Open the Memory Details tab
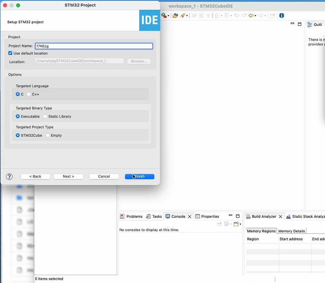This screenshot has height=283, width=325. (x=292, y=231)
